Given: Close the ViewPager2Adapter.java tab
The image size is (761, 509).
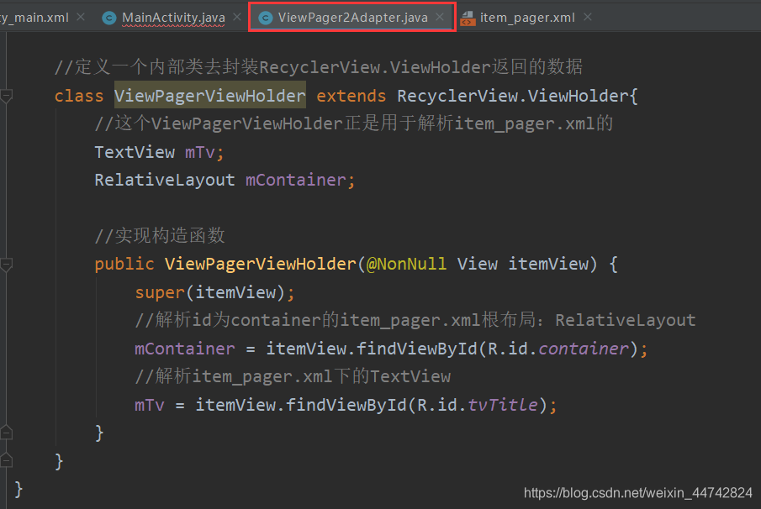Looking at the screenshot, I should [440, 17].
